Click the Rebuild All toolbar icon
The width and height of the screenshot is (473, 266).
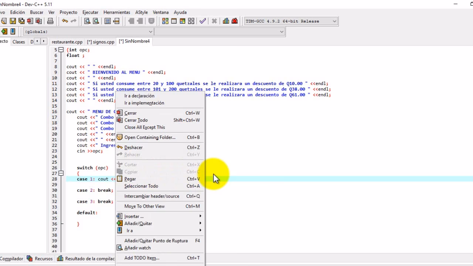pyautogui.click(x=191, y=21)
